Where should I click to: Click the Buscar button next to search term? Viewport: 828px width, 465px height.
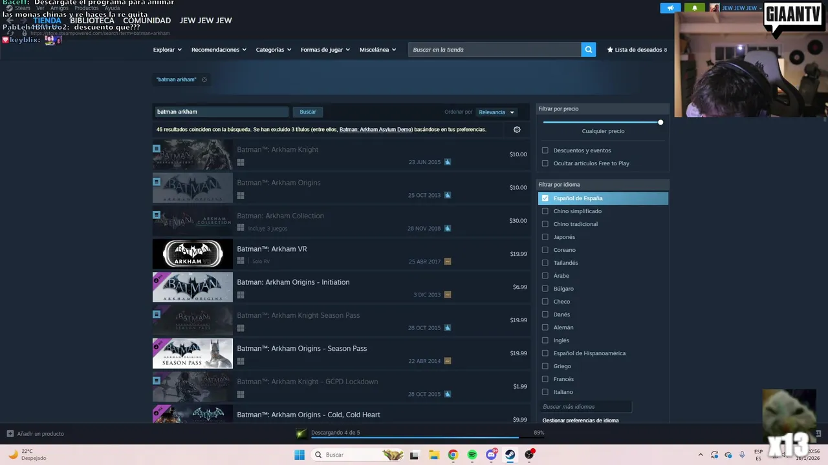308,112
